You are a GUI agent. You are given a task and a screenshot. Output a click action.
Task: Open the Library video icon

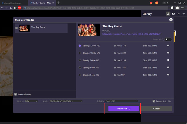pyautogui.click(x=173, y=14)
